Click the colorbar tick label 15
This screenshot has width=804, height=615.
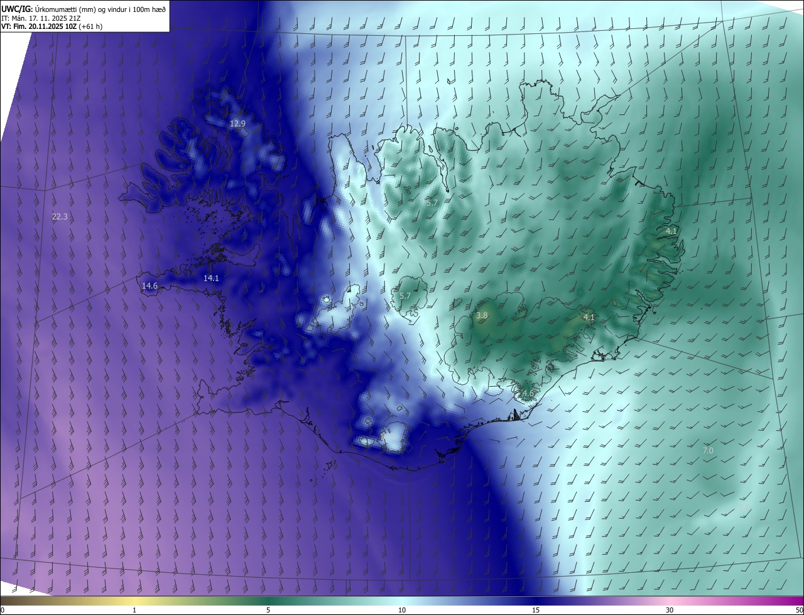click(536, 610)
